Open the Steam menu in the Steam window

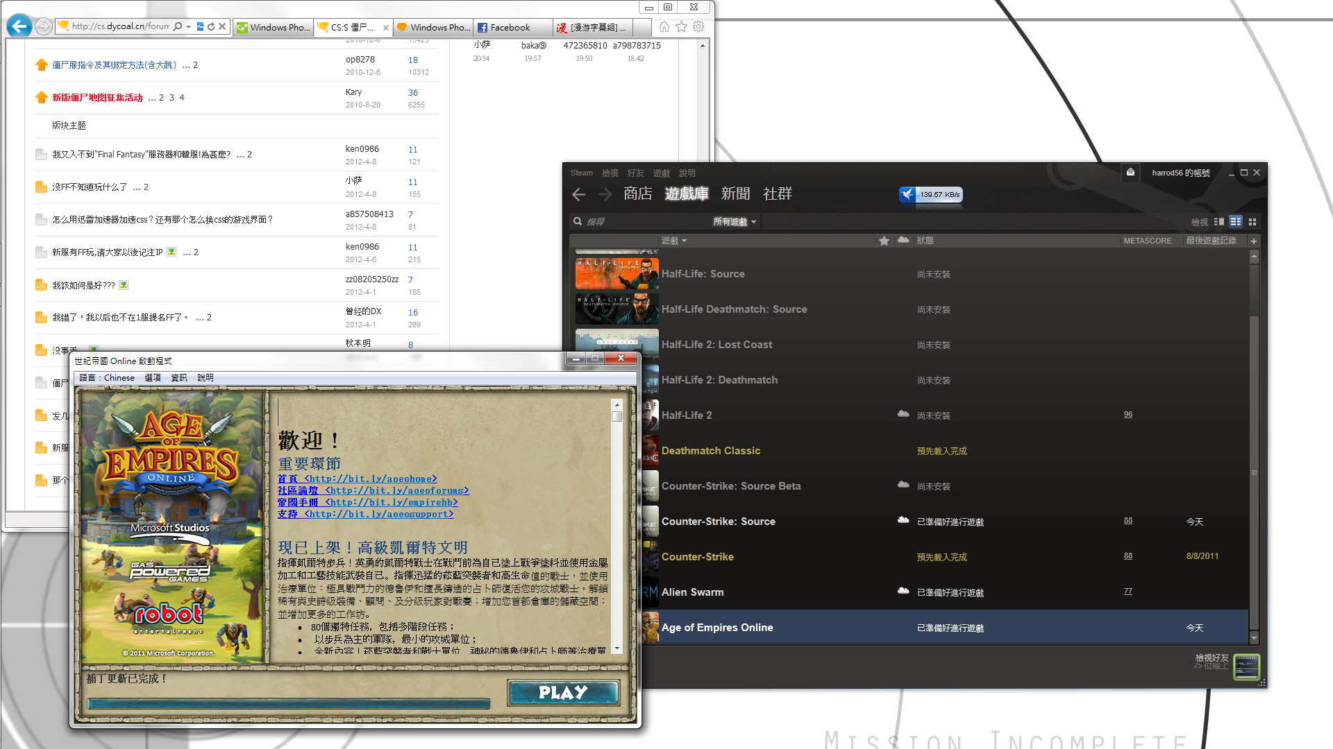tap(582, 173)
